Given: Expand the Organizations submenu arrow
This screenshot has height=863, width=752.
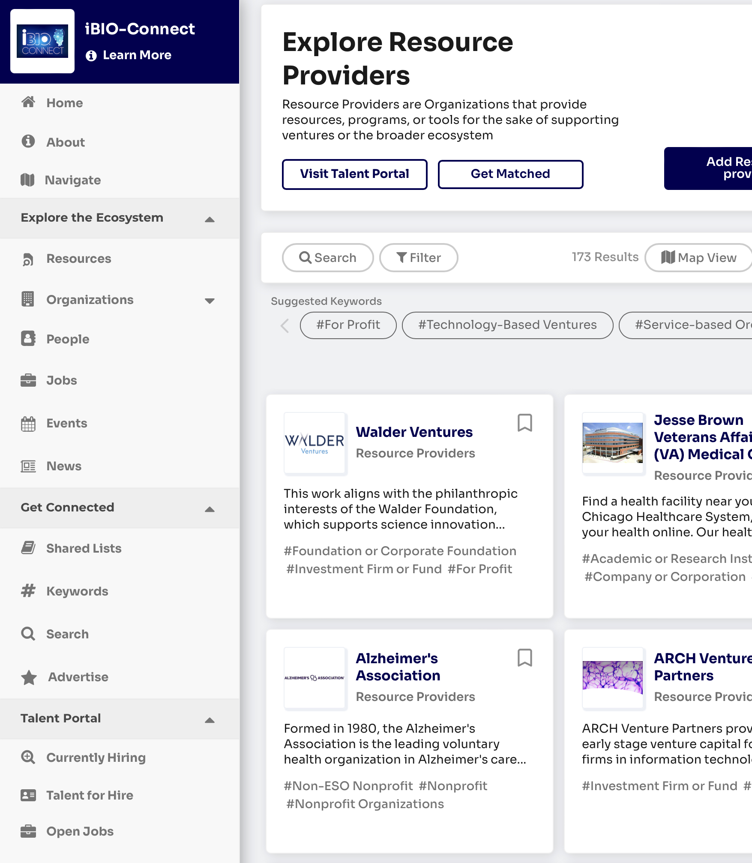Looking at the screenshot, I should click(x=210, y=301).
